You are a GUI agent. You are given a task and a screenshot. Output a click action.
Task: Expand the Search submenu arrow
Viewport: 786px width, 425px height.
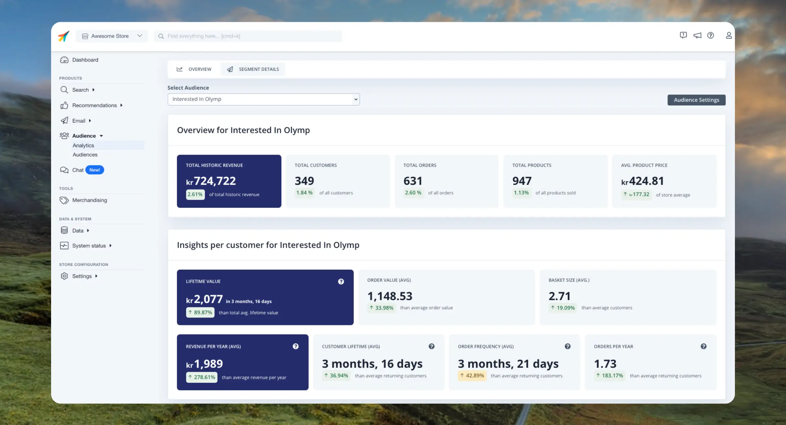click(x=93, y=90)
